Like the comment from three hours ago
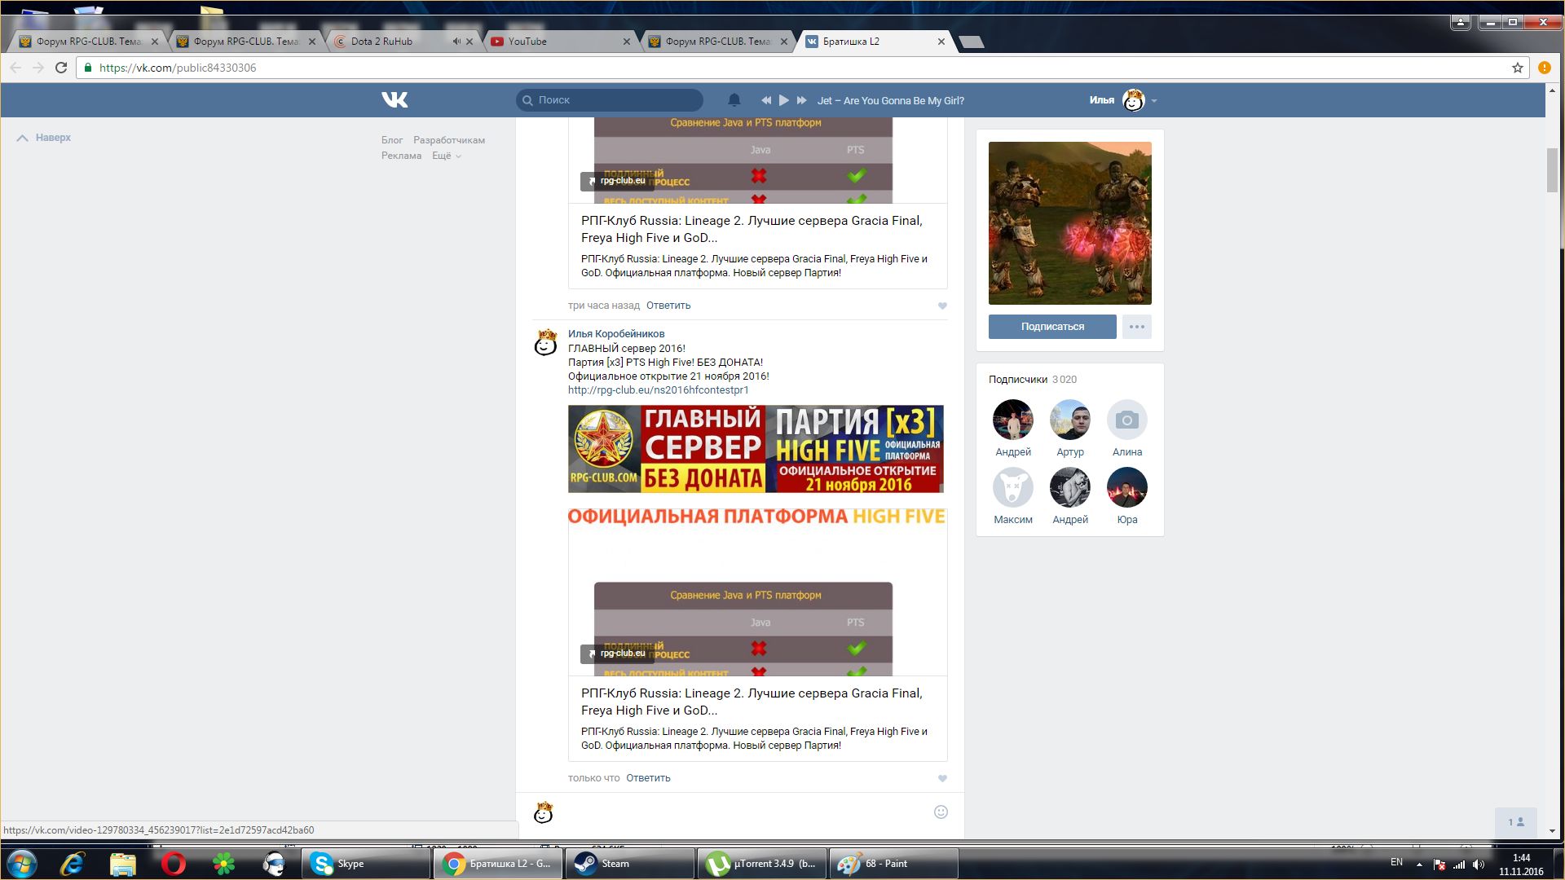 [942, 306]
